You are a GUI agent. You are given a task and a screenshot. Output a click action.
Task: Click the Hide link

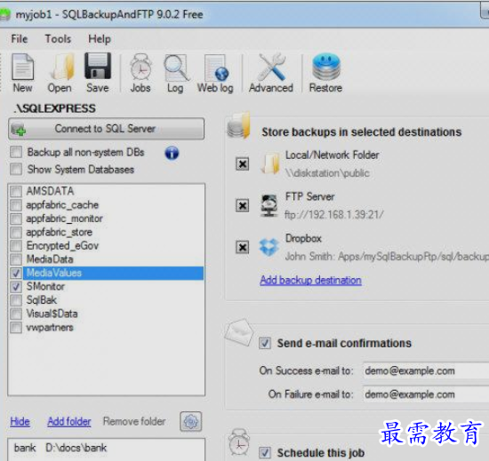click(x=20, y=421)
